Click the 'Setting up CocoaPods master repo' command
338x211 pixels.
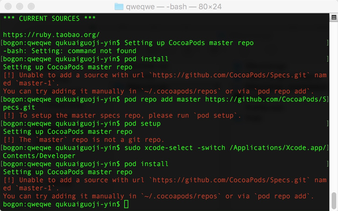(x=189, y=43)
